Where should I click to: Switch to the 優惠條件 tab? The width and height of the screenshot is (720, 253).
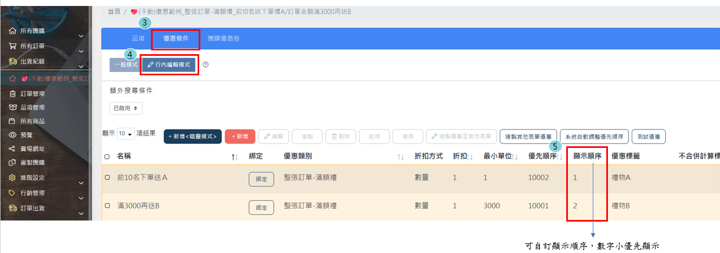[175, 39]
